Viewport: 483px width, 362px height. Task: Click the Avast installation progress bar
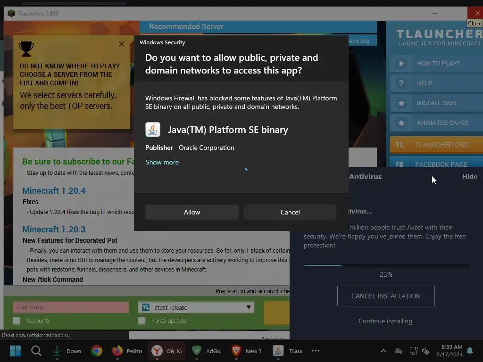pos(387,265)
